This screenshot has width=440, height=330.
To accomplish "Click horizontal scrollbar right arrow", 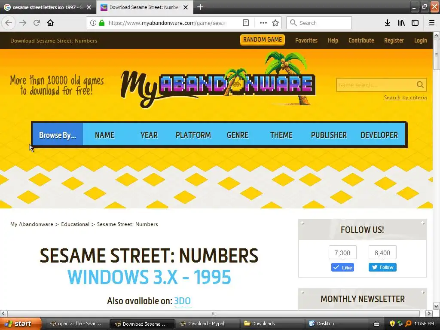I will coord(429,313).
